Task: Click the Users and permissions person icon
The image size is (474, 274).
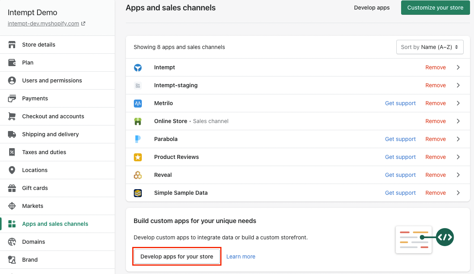Action: (12, 80)
